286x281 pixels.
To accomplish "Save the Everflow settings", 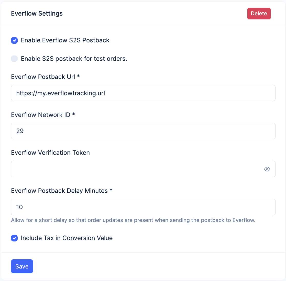I will click(22, 266).
